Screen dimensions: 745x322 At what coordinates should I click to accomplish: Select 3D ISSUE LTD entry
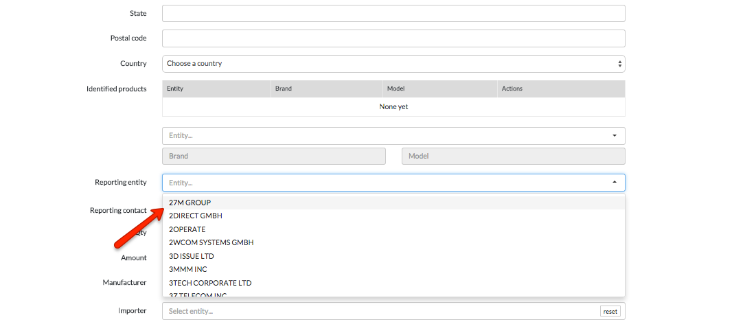[192, 256]
